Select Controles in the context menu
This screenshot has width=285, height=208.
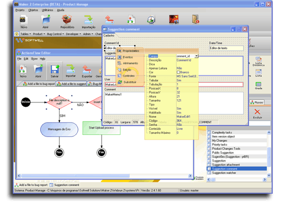130,76
